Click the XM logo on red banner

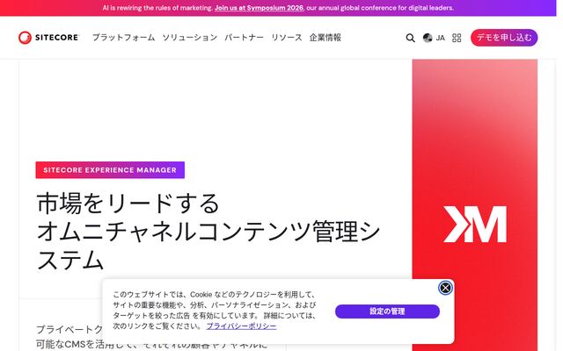point(475,225)
